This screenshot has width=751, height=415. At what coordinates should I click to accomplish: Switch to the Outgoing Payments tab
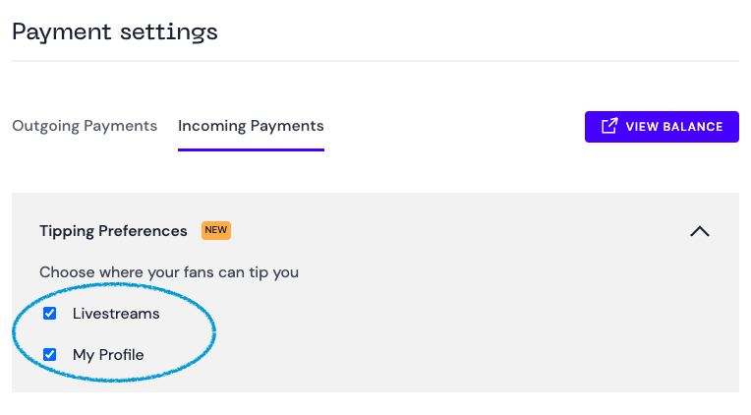pos(85,126)
